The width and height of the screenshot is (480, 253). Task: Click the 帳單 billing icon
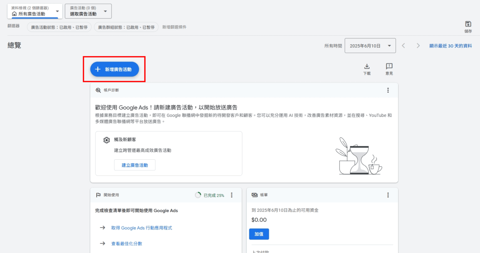(x=254, y=195)
